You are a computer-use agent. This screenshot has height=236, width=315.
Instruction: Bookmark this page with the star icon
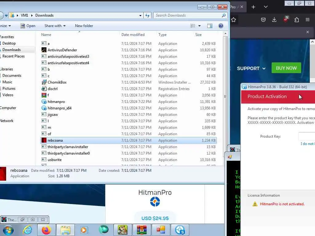[233, 20]
